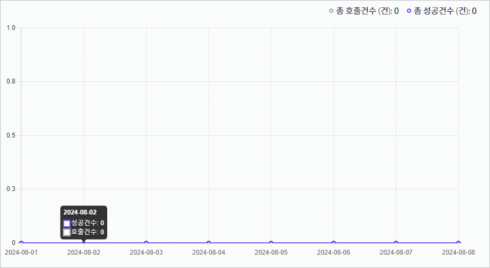Select the data point on 2024-08-07
The image size is (490, 268).
tap(396, 243)
